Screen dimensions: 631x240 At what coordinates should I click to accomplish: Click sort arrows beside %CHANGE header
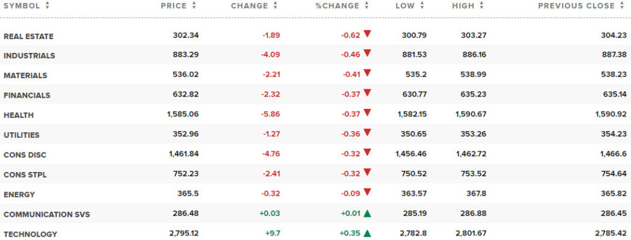367,6
